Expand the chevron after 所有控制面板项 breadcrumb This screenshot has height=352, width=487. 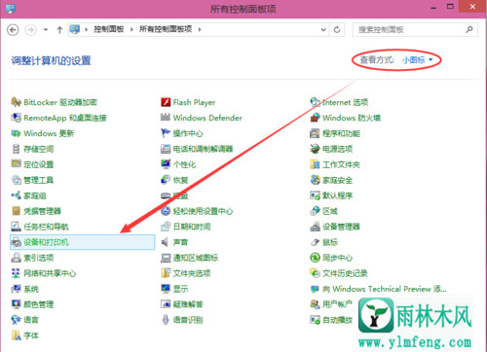200,30
